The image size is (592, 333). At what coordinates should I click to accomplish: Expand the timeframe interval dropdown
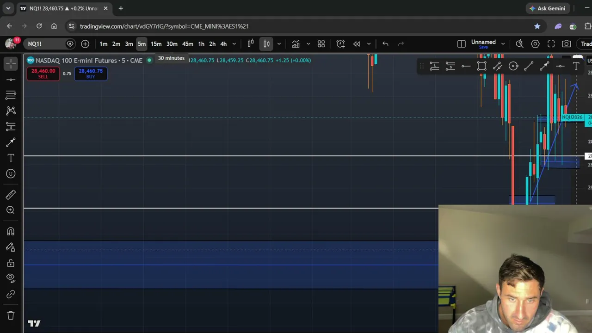pos(234,44)
